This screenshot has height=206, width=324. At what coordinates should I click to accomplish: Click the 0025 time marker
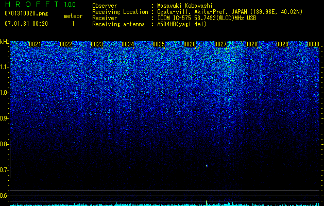click(x=159, y=44)
